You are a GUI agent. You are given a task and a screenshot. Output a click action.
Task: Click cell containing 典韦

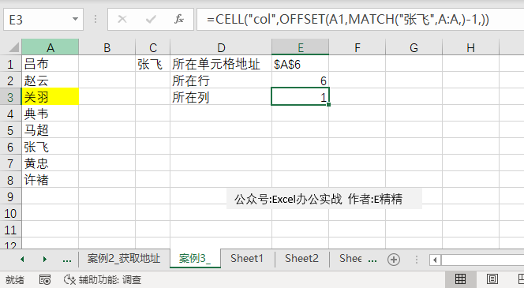coord(51,114)
